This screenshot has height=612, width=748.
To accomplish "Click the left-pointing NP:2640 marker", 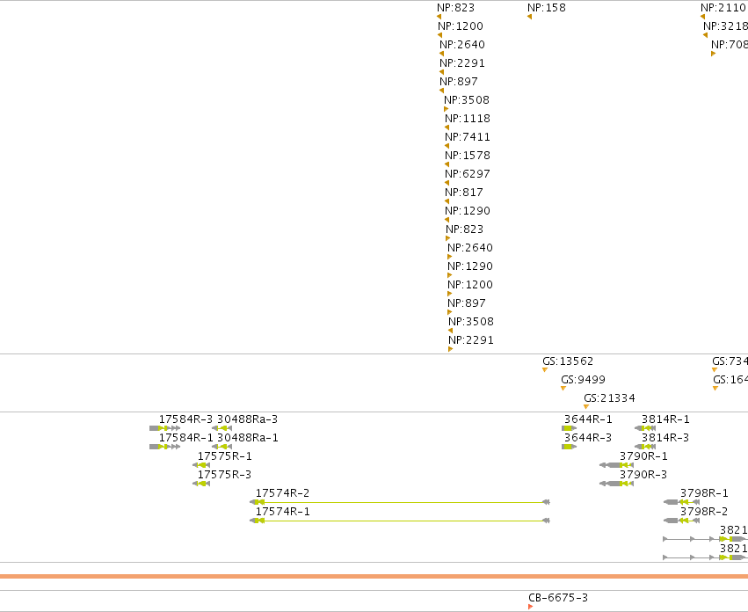I will 442,54.
